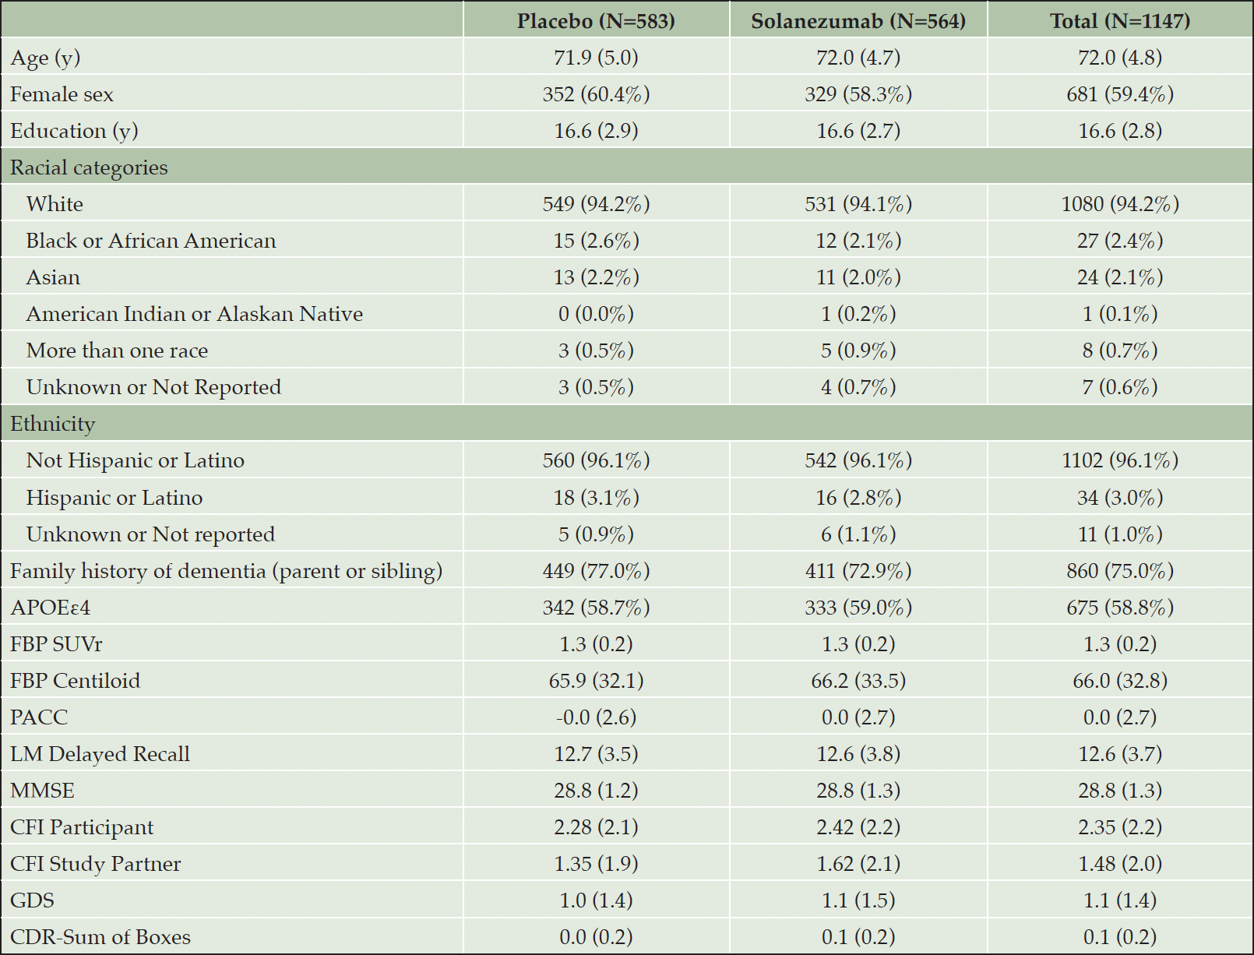Click the Hispanic or Latino row label
The height and width of the screenshot is (955, 1254).
click(114, 498)
